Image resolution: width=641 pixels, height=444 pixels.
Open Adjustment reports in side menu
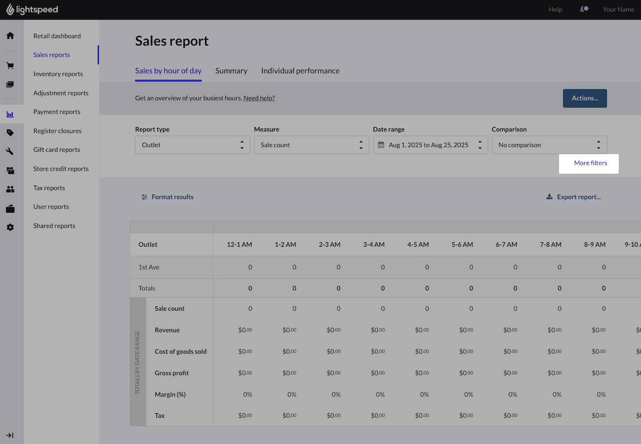(x=61, y=93)
